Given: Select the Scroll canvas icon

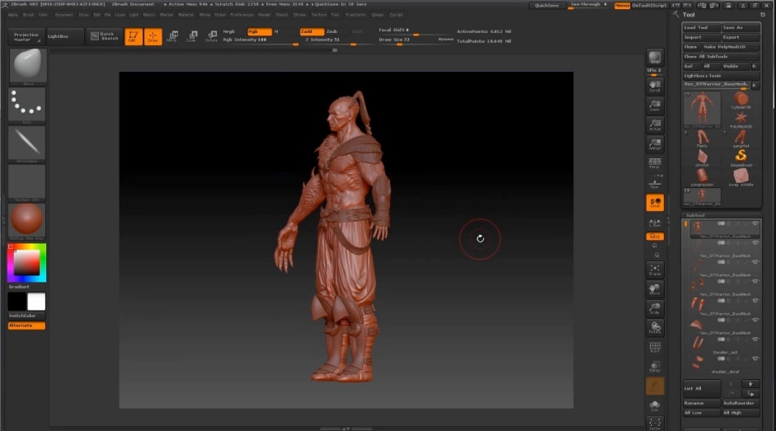Looking at the screenshot, I should [655, 86].
